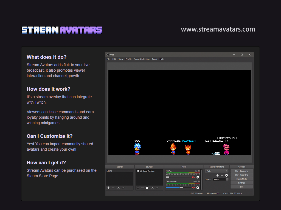Screen dimensions: 281x210
Task: Add a scene transition with the plus icon
Action: pyautogui.click(x=218, y=175)
